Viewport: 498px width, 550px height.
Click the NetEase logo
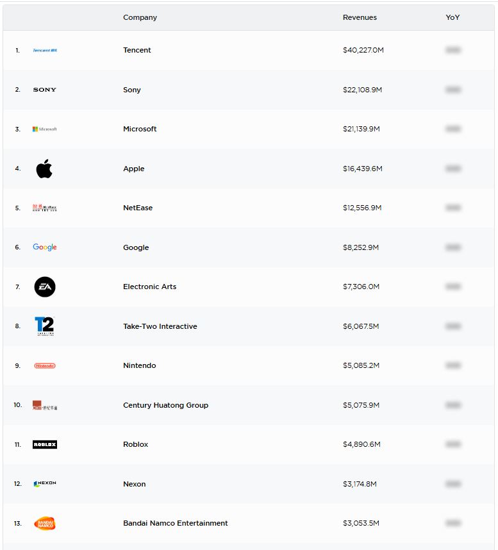44,208
